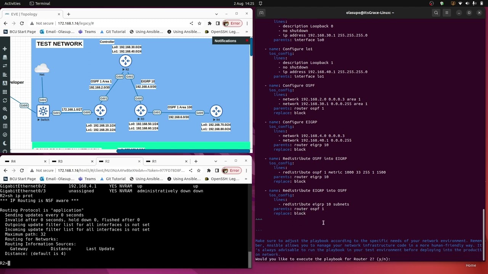The width and height of the screenshot is (488, 274).
Task: Open BCU Start Page bookmark in top browser
Action: coord(19,32)
